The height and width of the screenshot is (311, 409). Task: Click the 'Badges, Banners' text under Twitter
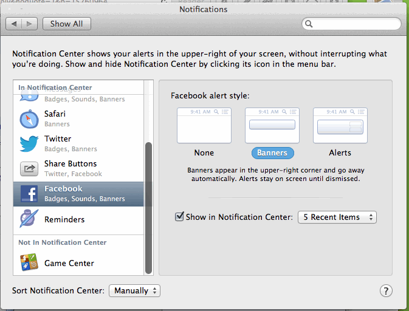pyautogui.click(x=70, y=149)
